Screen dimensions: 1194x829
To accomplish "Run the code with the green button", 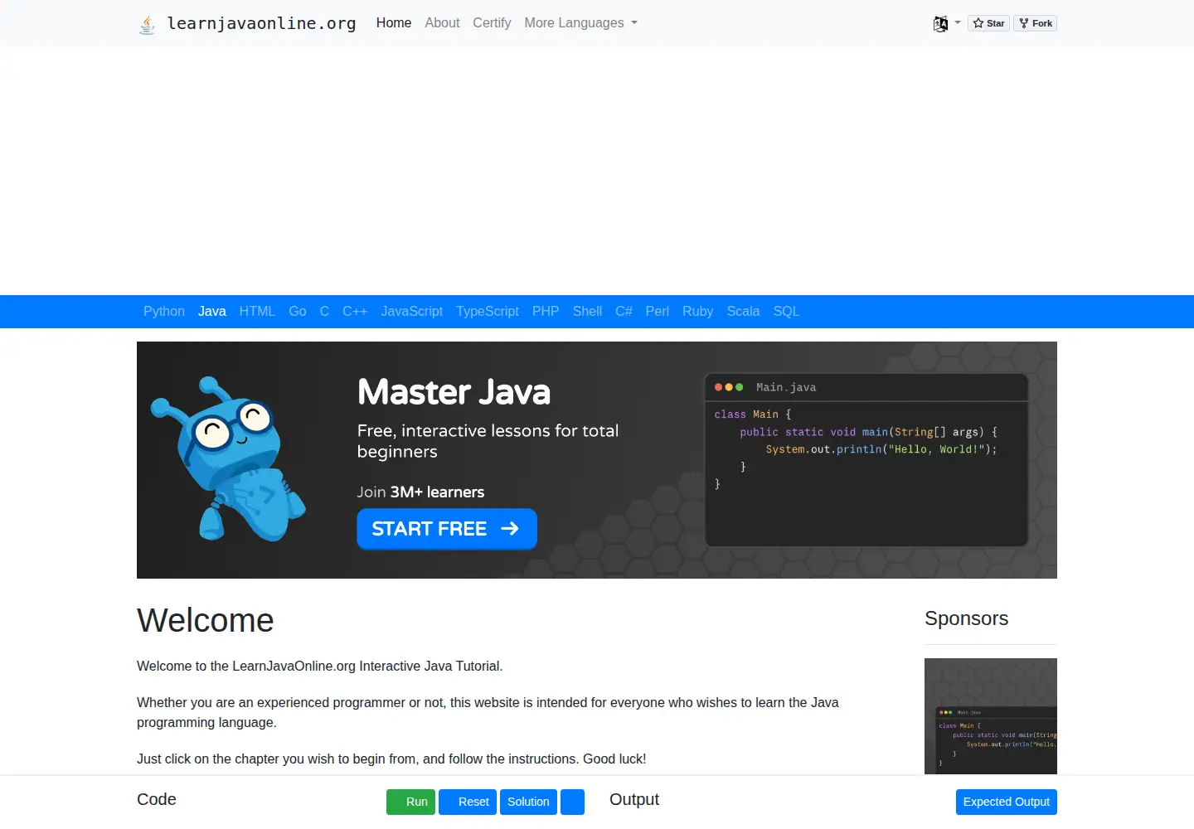I will click(x=410, y=802).
